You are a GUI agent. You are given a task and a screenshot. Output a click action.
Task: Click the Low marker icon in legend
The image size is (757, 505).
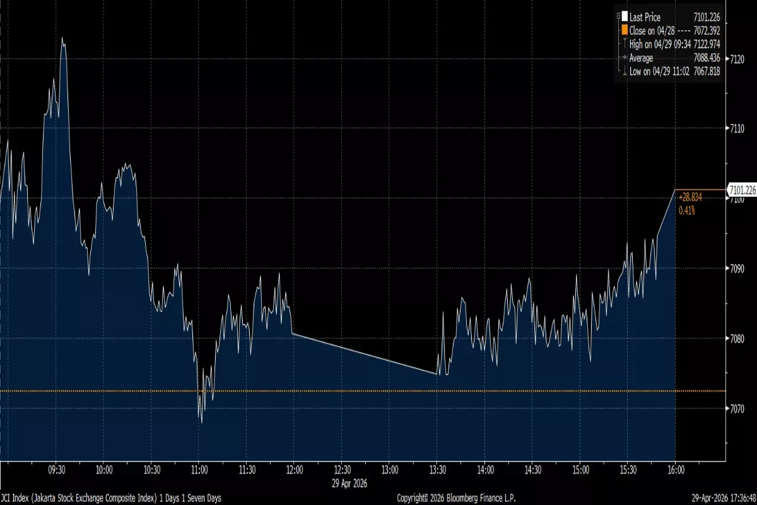(x=625, y=72)
